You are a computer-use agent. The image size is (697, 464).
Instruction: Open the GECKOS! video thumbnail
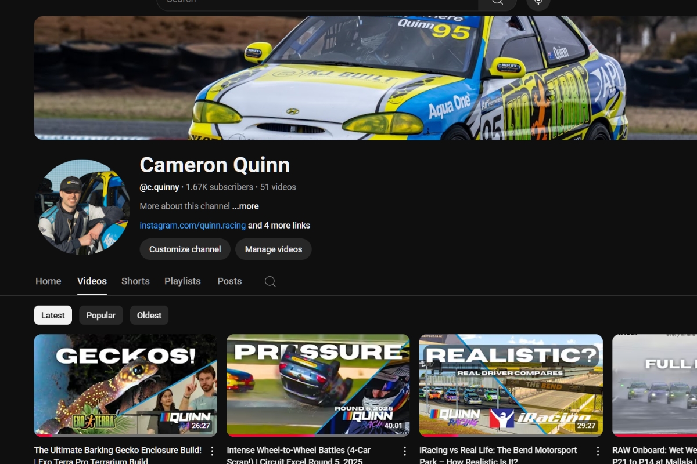coord(125,385)
